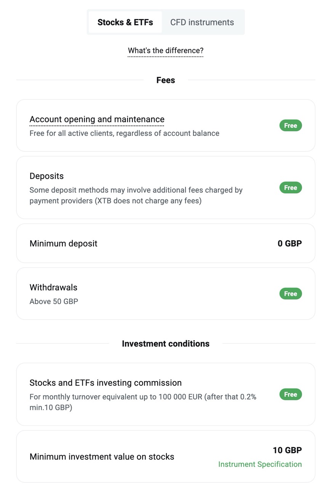Click the Free badge for investing commission
Image resolution: width=323 pixels, height=487 pixels.
coord(291,395)
